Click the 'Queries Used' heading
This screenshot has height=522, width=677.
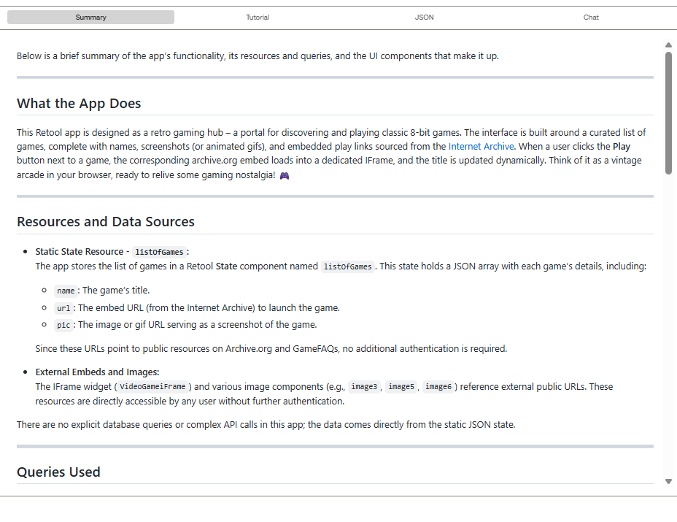pos(58,472)
